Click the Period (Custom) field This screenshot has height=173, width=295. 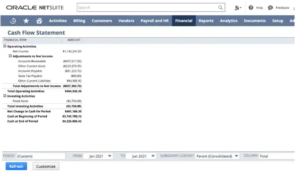click(x=40, y=156)
